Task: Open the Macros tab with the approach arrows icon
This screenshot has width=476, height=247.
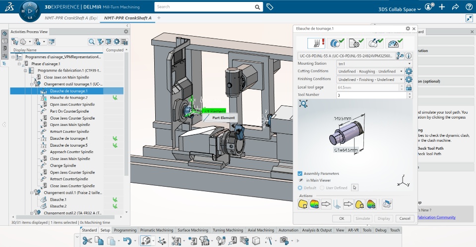Action: tap(375, 43)
